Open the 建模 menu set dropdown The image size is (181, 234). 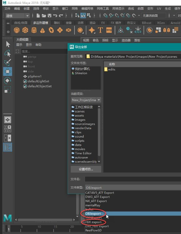coord(18,16)
